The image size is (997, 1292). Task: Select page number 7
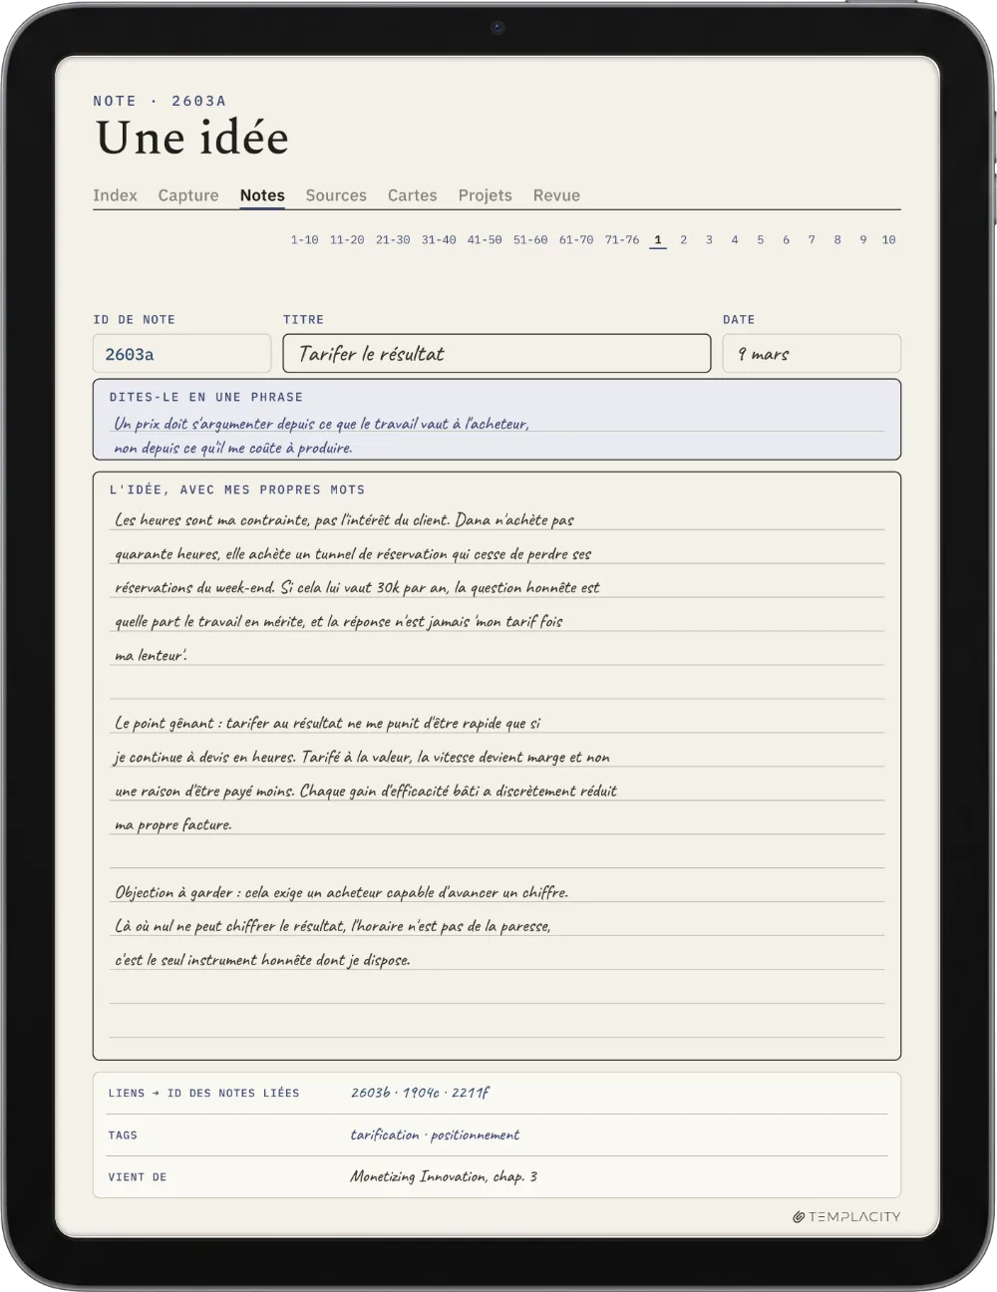pos(812,240)
